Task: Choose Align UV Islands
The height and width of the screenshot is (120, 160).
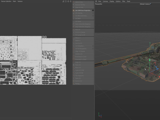Action: [x=83, y=51]
